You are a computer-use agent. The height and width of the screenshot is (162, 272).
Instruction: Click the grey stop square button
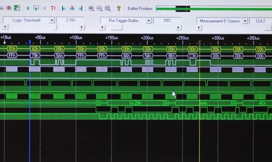[45, 8]
